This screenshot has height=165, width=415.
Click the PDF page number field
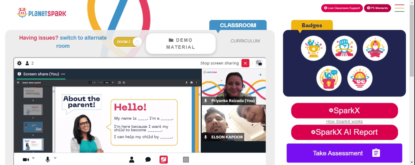(x=90, y=82)
